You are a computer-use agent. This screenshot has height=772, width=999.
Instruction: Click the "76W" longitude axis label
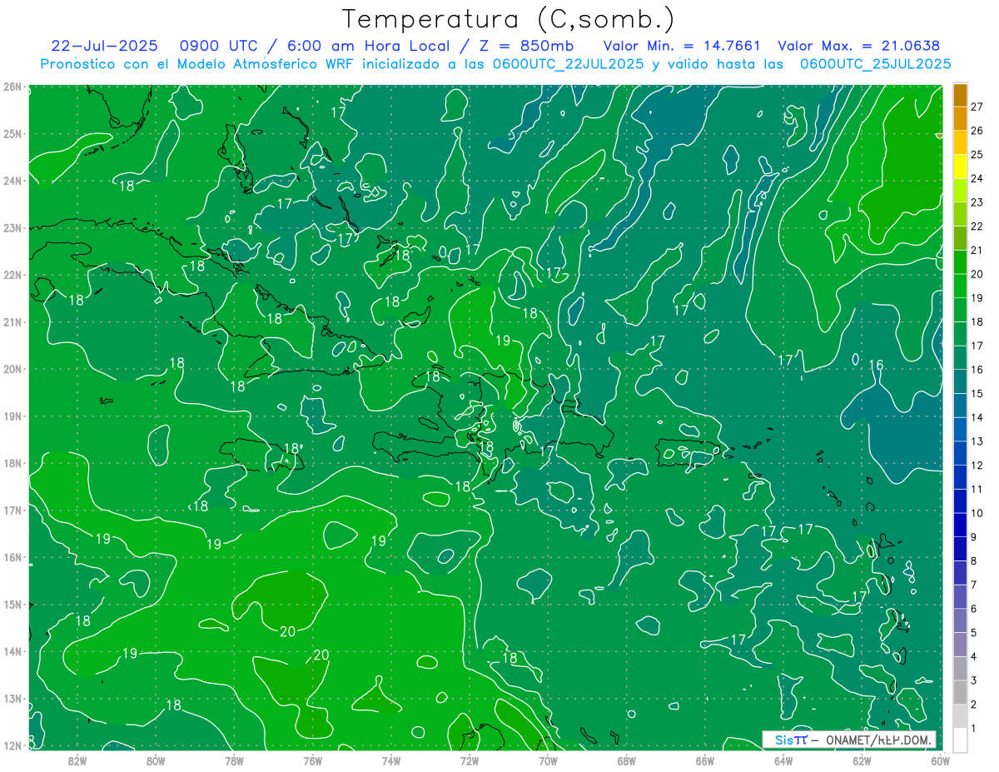312,761
